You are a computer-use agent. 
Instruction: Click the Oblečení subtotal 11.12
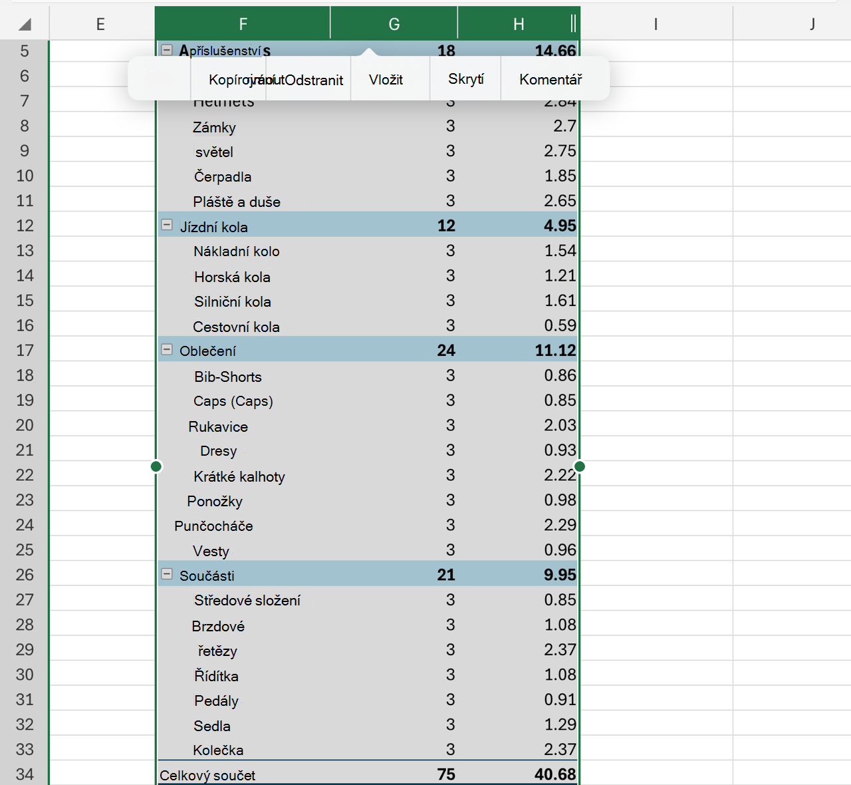[x=555, y=351]
